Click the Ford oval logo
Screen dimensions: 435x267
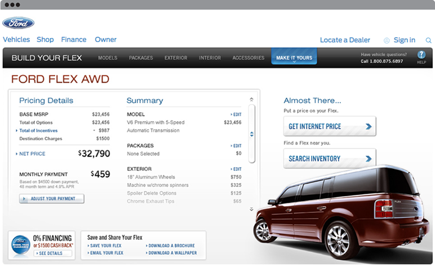pos(18,23)
